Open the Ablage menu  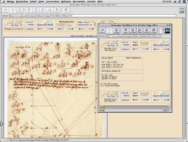tap(11, 2)
